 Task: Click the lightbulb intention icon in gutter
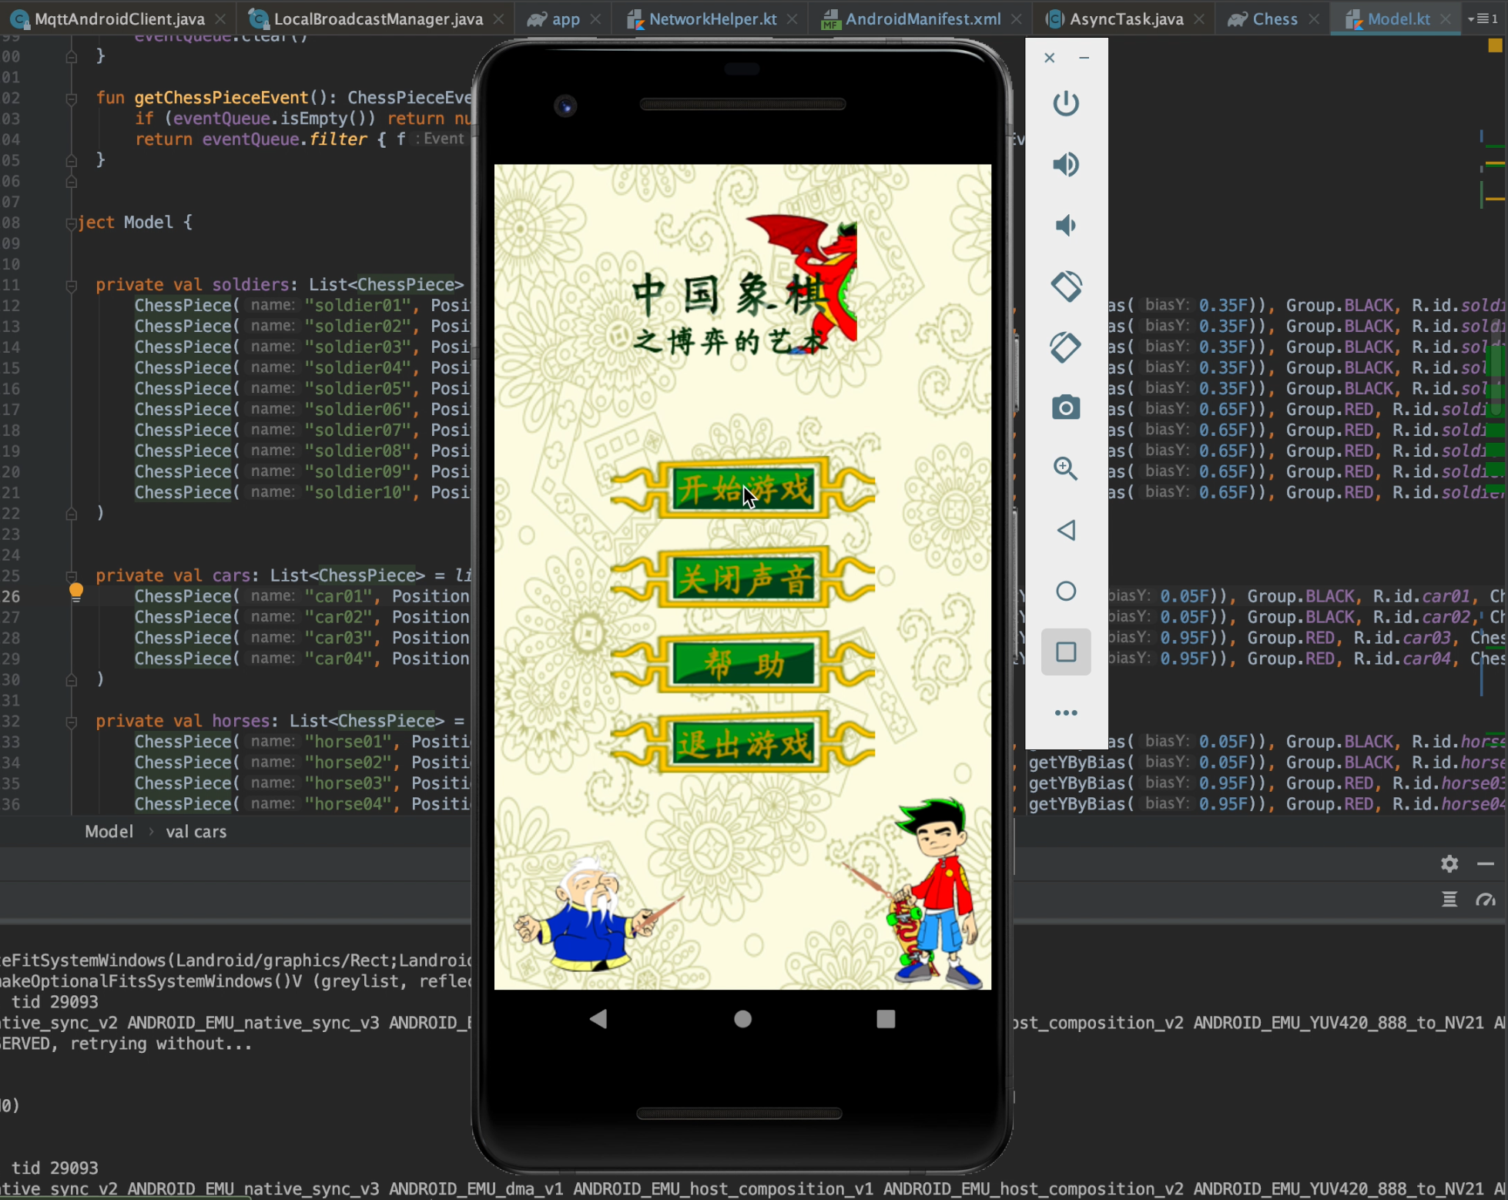(75, 592)
